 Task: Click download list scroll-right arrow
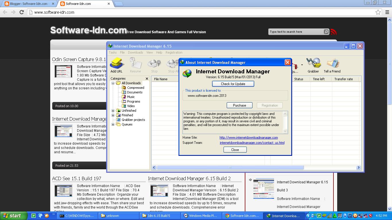[358, 168]
